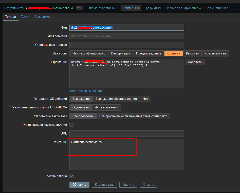Click the Добавить expression button

pos(195,62)
